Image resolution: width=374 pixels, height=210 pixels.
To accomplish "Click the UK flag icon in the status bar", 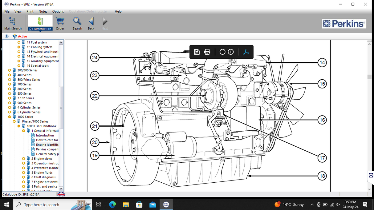I will pyautogui.click(x=60, y=194).
